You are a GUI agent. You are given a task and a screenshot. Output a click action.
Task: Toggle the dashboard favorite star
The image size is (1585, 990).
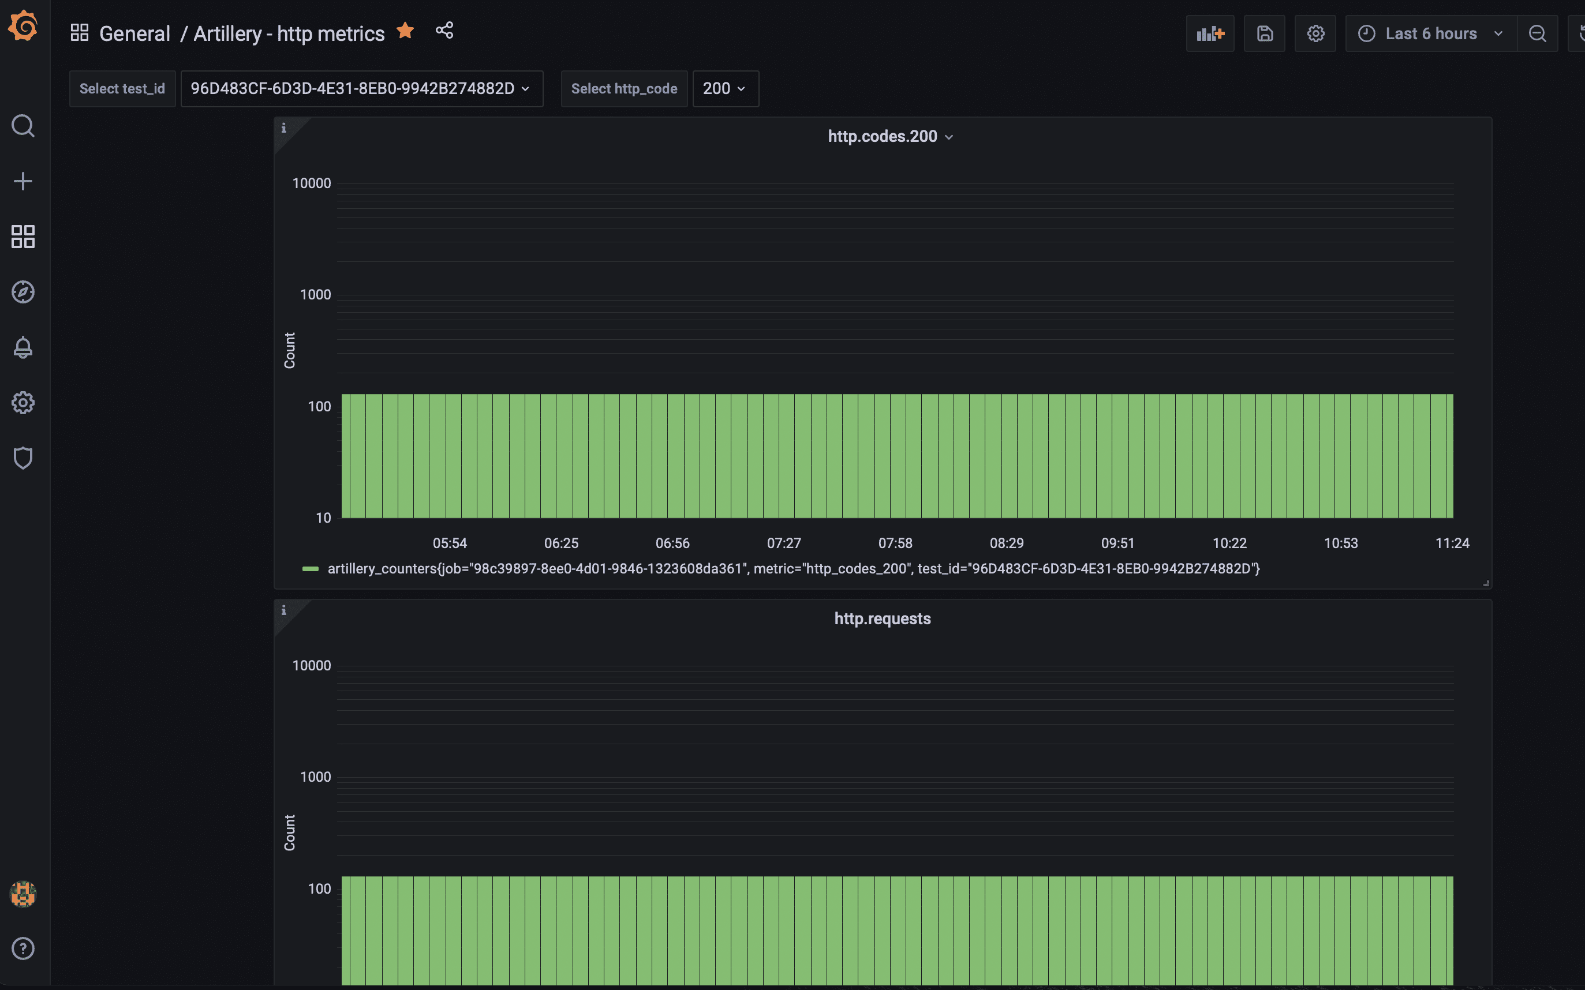(x=405, y=31)
